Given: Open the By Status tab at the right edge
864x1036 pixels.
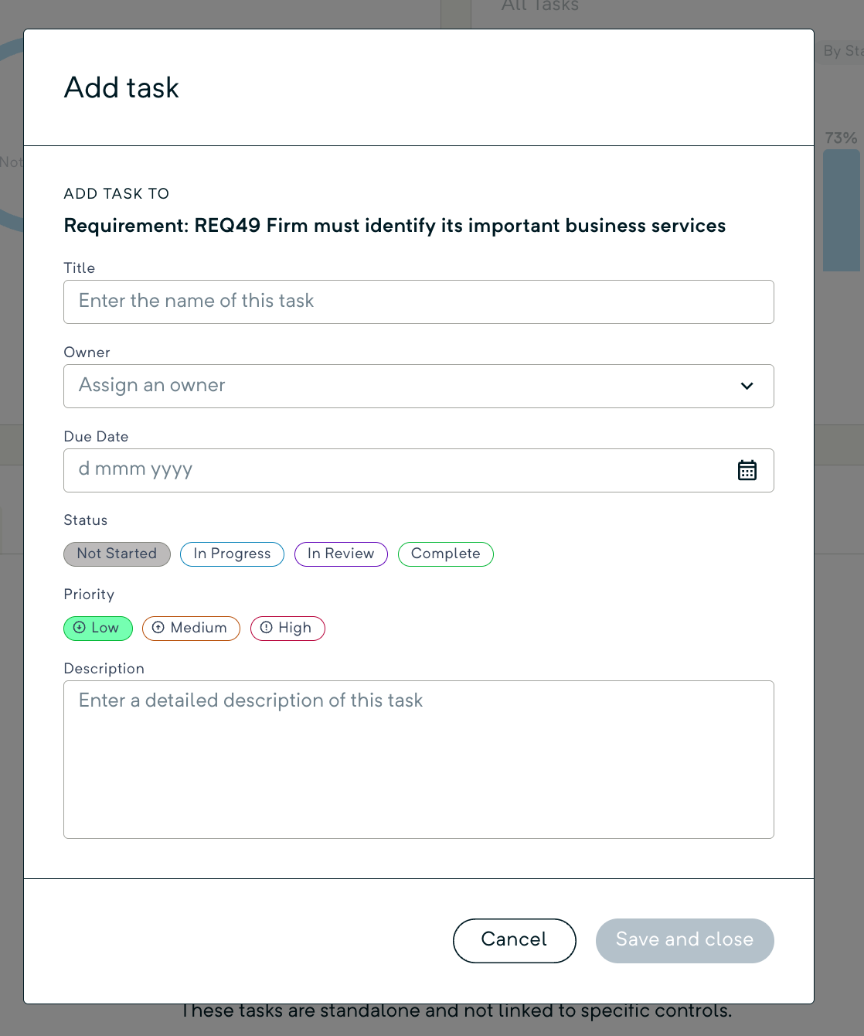Looking at the screenshot, I should click(841, 51).
